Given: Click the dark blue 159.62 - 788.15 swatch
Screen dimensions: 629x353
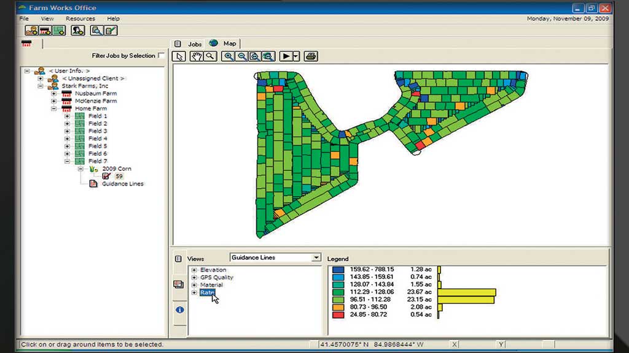Looking at the screenshot, I should click(x=338, y=270).
